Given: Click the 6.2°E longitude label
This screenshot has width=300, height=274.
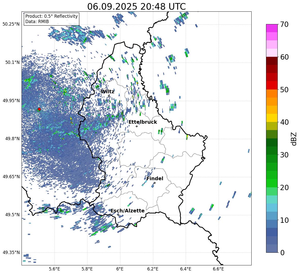Looking at the screenshot, I should click(153, 269).
